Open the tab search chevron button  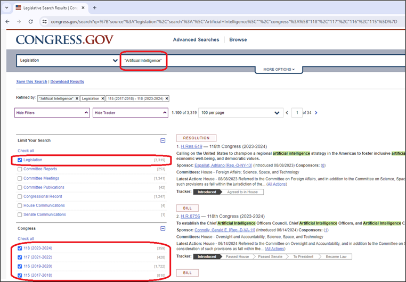(7, 7)
